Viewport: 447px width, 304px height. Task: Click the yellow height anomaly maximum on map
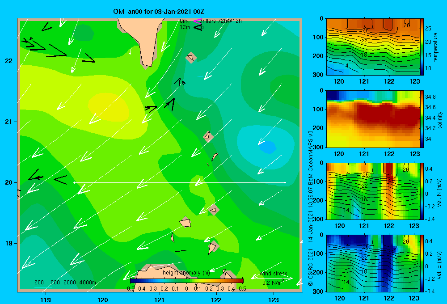[x=108, y=107]
